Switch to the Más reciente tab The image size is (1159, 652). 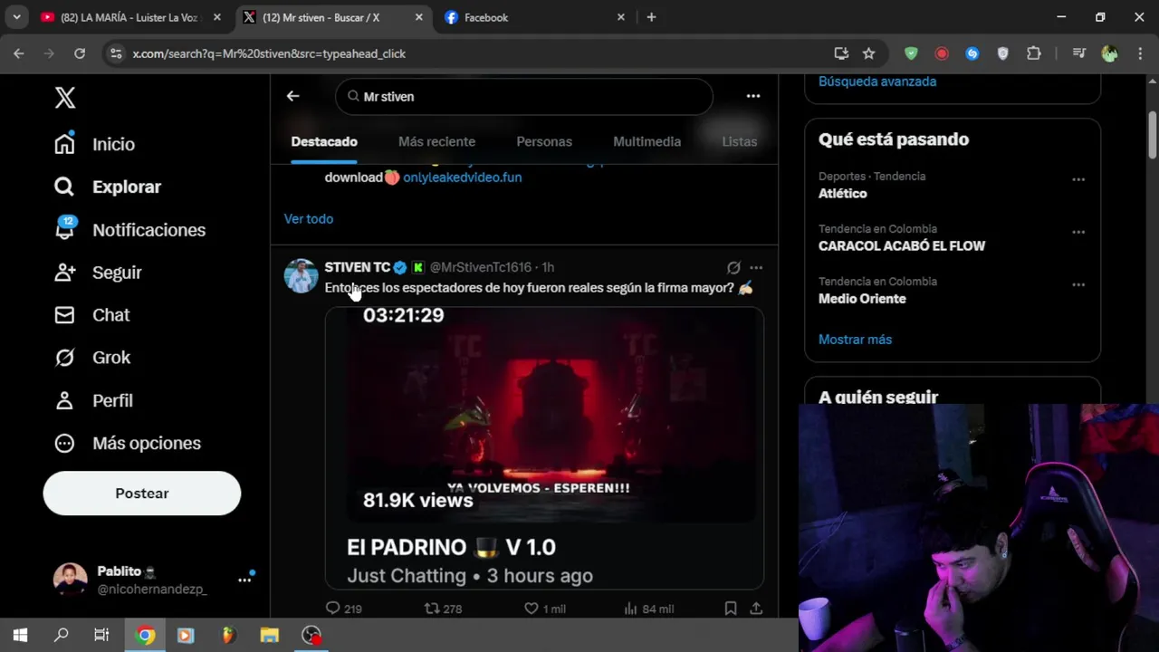436,141
